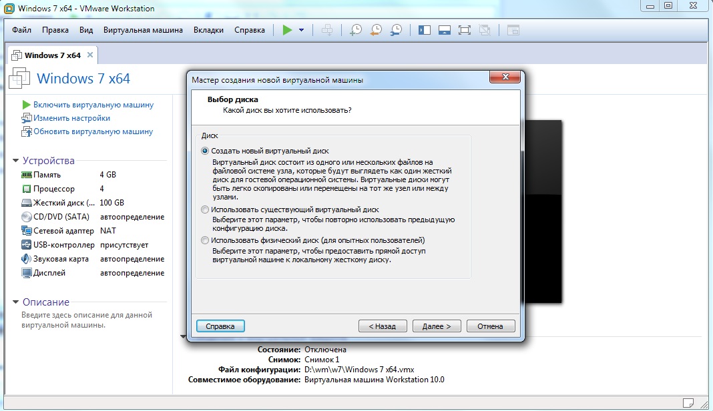
Task: Click the network icon beside Сетевой адаптер
Action: click(27, 231)
